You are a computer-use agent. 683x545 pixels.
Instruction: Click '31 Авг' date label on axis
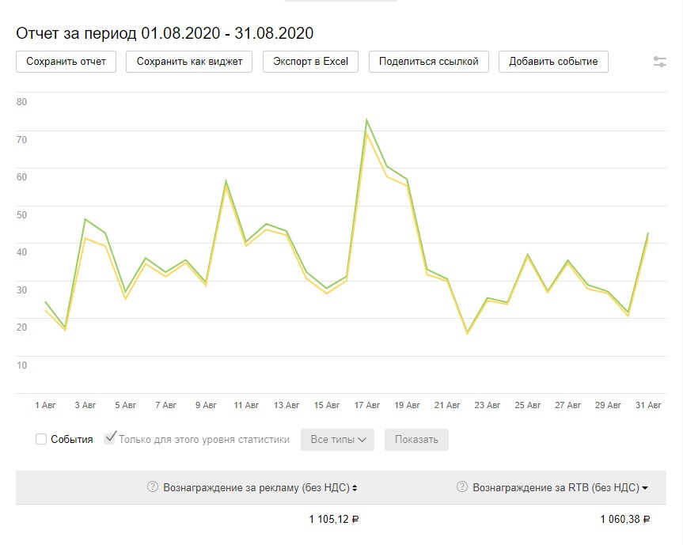pyautogui.click(x=648, y=405)
